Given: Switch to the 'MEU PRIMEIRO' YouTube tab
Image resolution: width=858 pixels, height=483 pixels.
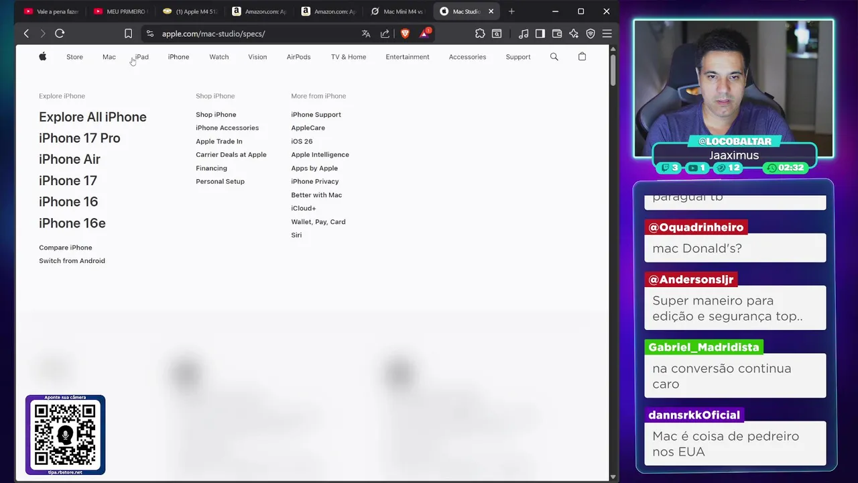Looking at the screenshot, I should coord(121,11).
